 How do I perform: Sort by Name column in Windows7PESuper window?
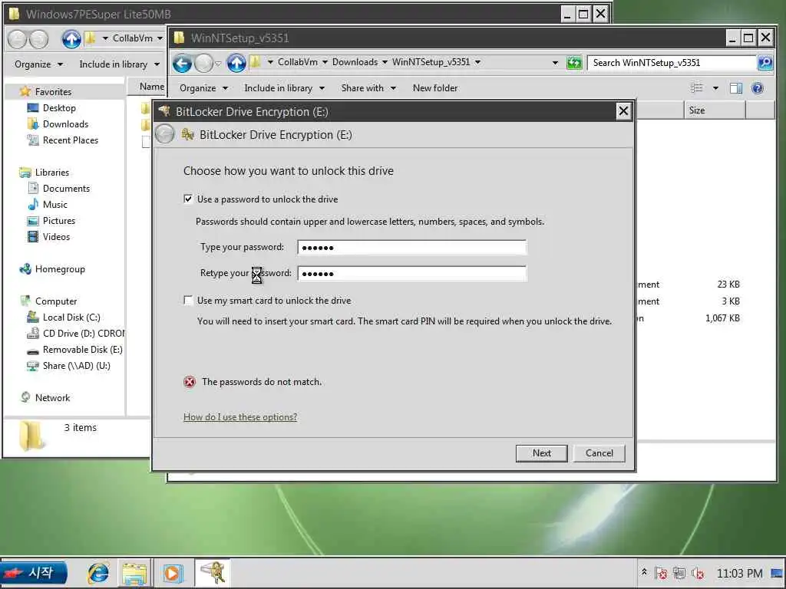[151, 87]
